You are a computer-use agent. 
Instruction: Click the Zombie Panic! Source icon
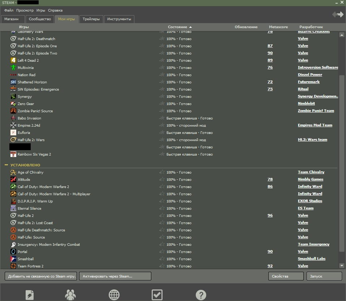(13, 111)
